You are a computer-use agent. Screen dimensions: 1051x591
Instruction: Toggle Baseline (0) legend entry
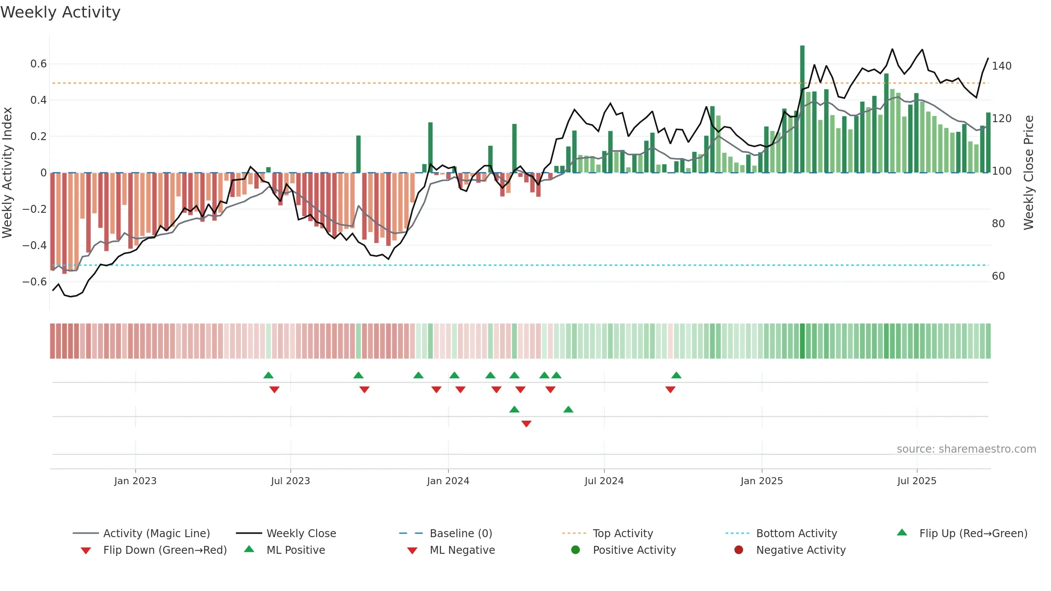coord(446,533)
